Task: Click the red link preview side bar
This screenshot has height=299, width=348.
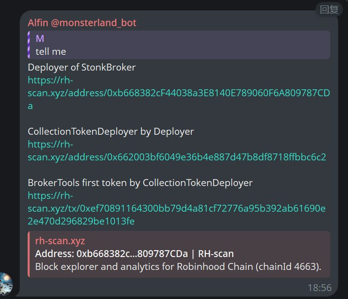Action: pos(29,254)
